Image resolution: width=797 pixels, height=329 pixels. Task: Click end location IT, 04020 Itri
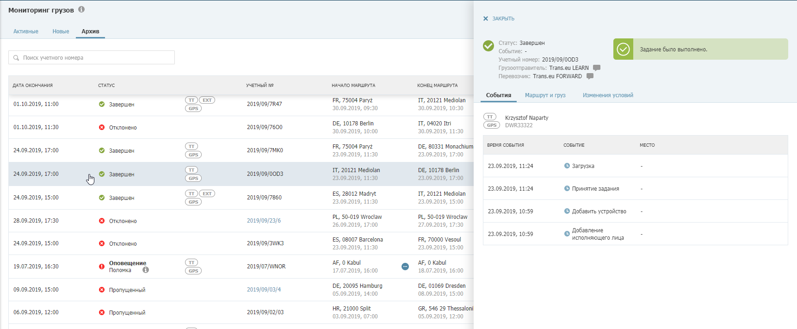click(x=434, y=124)
